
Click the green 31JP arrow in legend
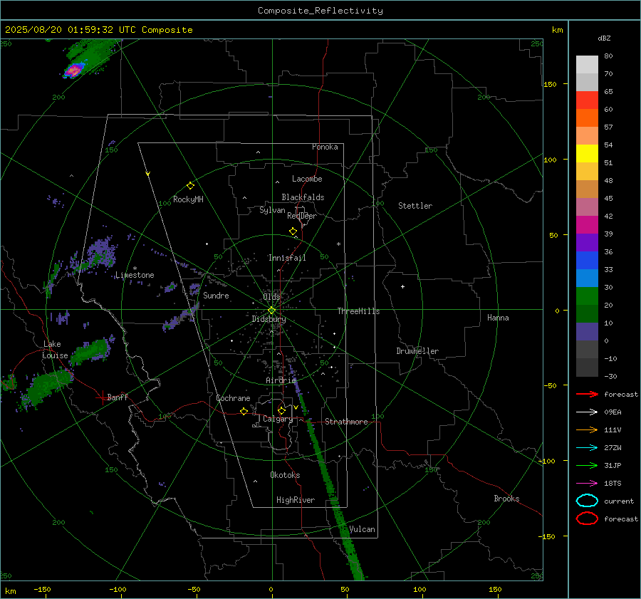(587, 465)
